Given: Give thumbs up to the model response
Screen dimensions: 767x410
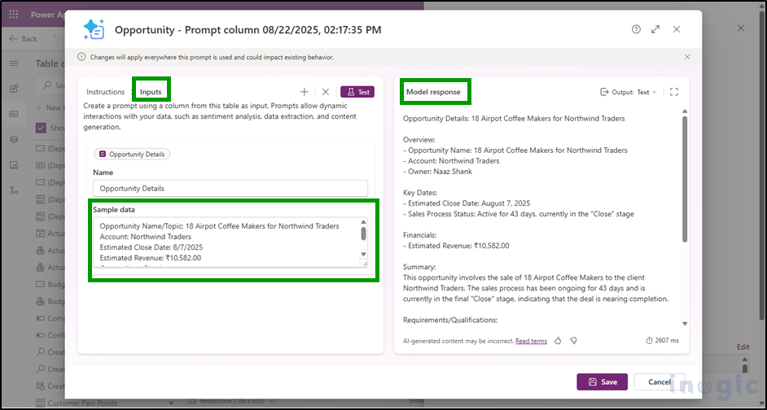Looking at the screenshot, I should point(558,341).
